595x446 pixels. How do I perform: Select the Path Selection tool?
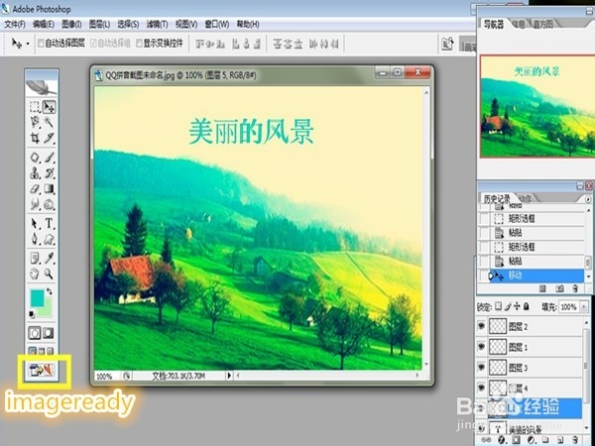point(35,223)
